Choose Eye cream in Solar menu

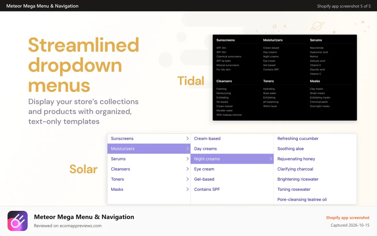204,169
